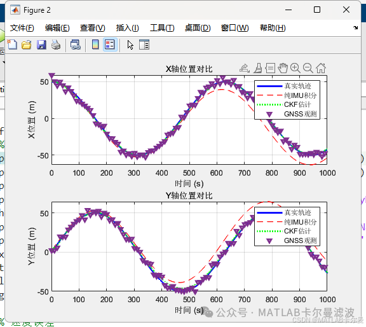The height and width of the screenshot is (327, 366).
Task: Open Property Inspector toolbar icon
Action: tap(144, 45)
